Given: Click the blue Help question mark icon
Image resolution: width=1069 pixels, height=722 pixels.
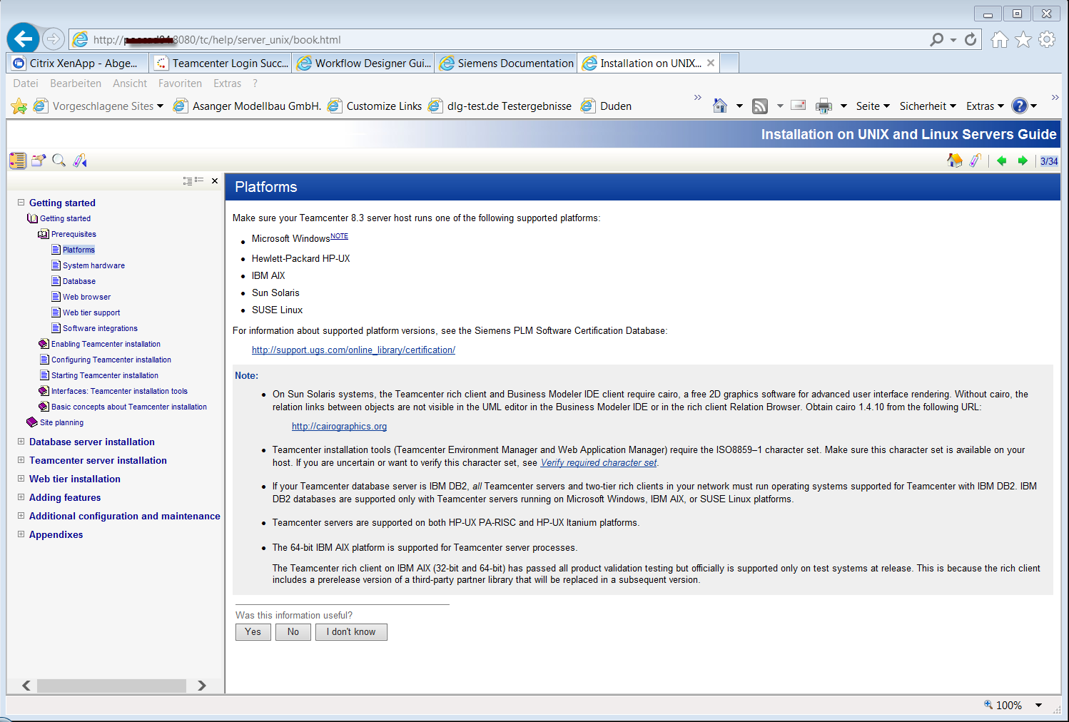Looking at the screenshot, I should tap(1020, 106).
